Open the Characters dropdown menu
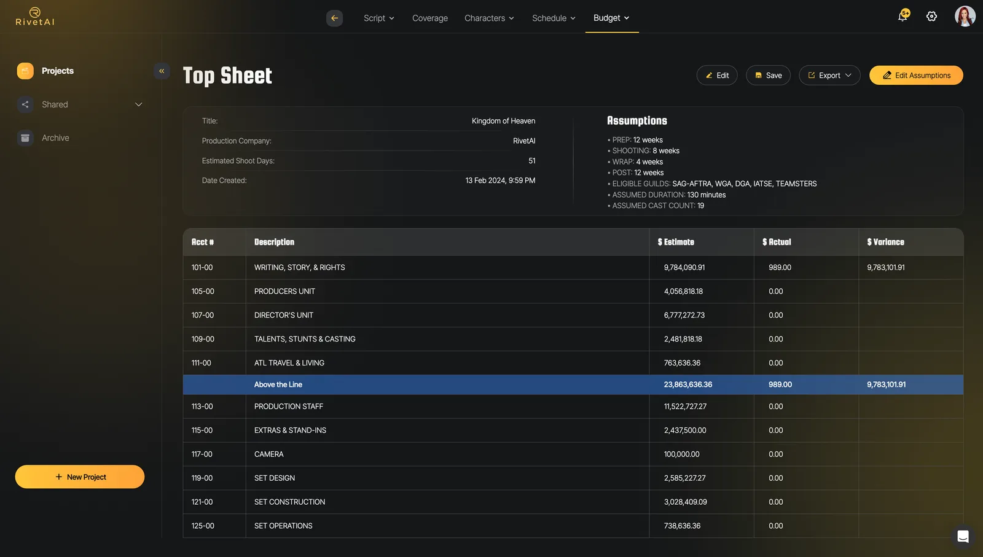The height and width of the screenshot is (557, 983). coord(489,18)
